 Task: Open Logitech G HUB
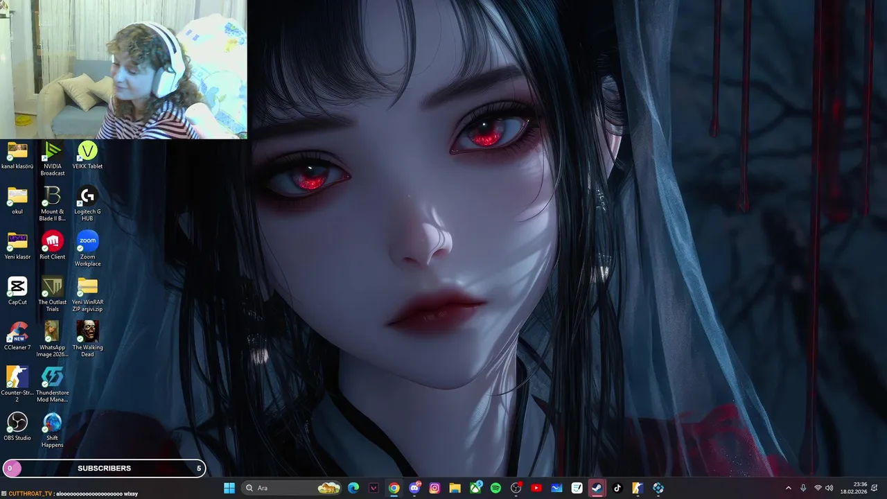pyautogui.click(x=87, y=204)
